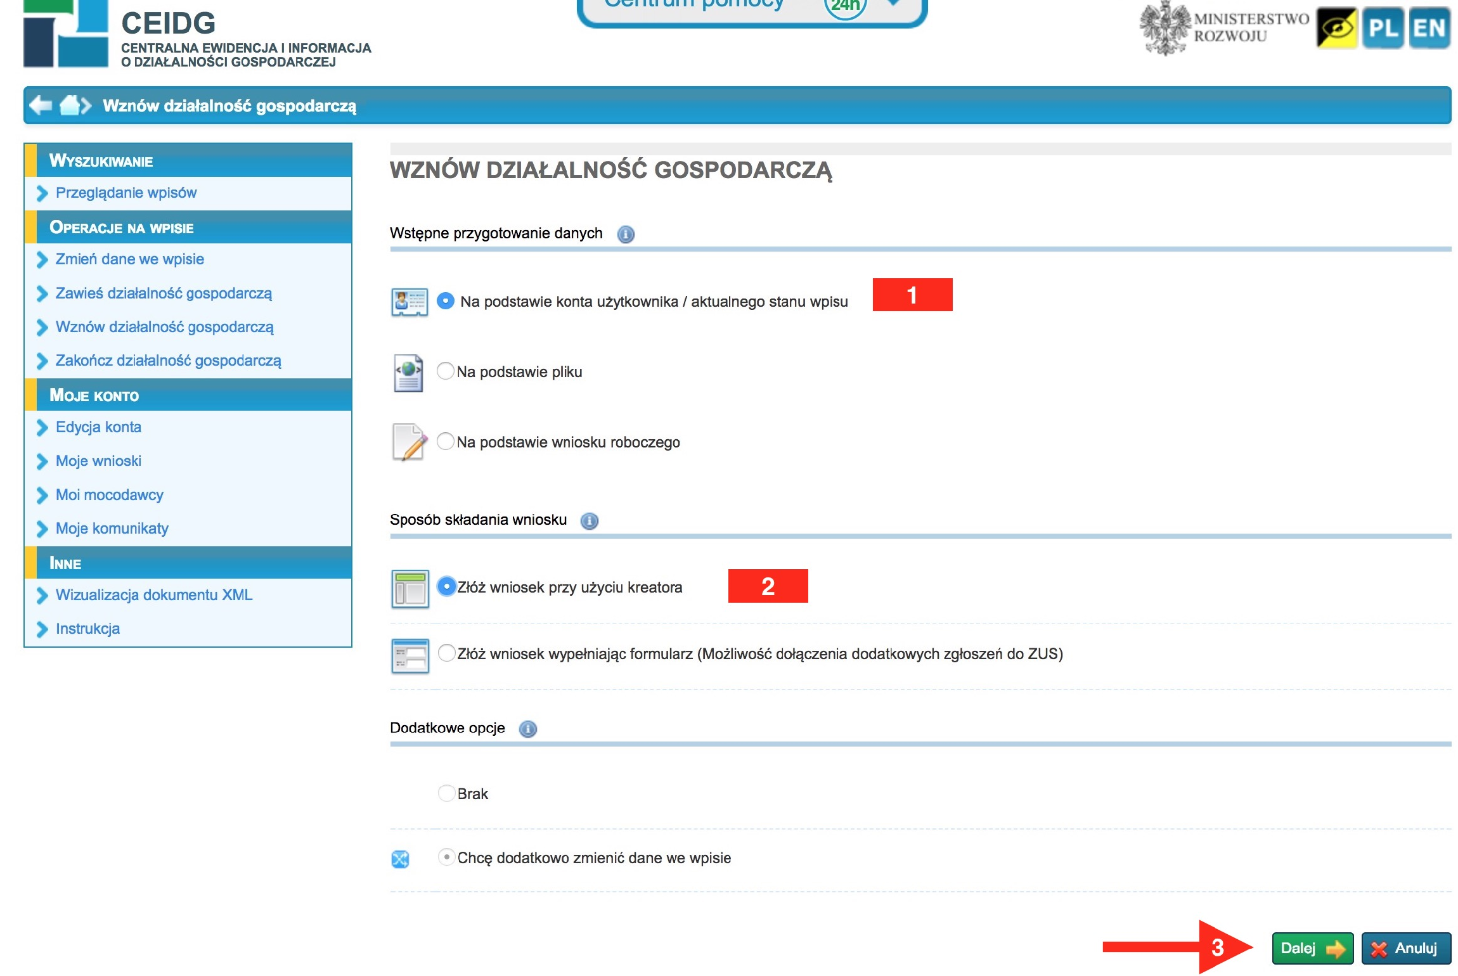
Task: Click the Centrum pomocy label
Action: (x=694, y=4)
